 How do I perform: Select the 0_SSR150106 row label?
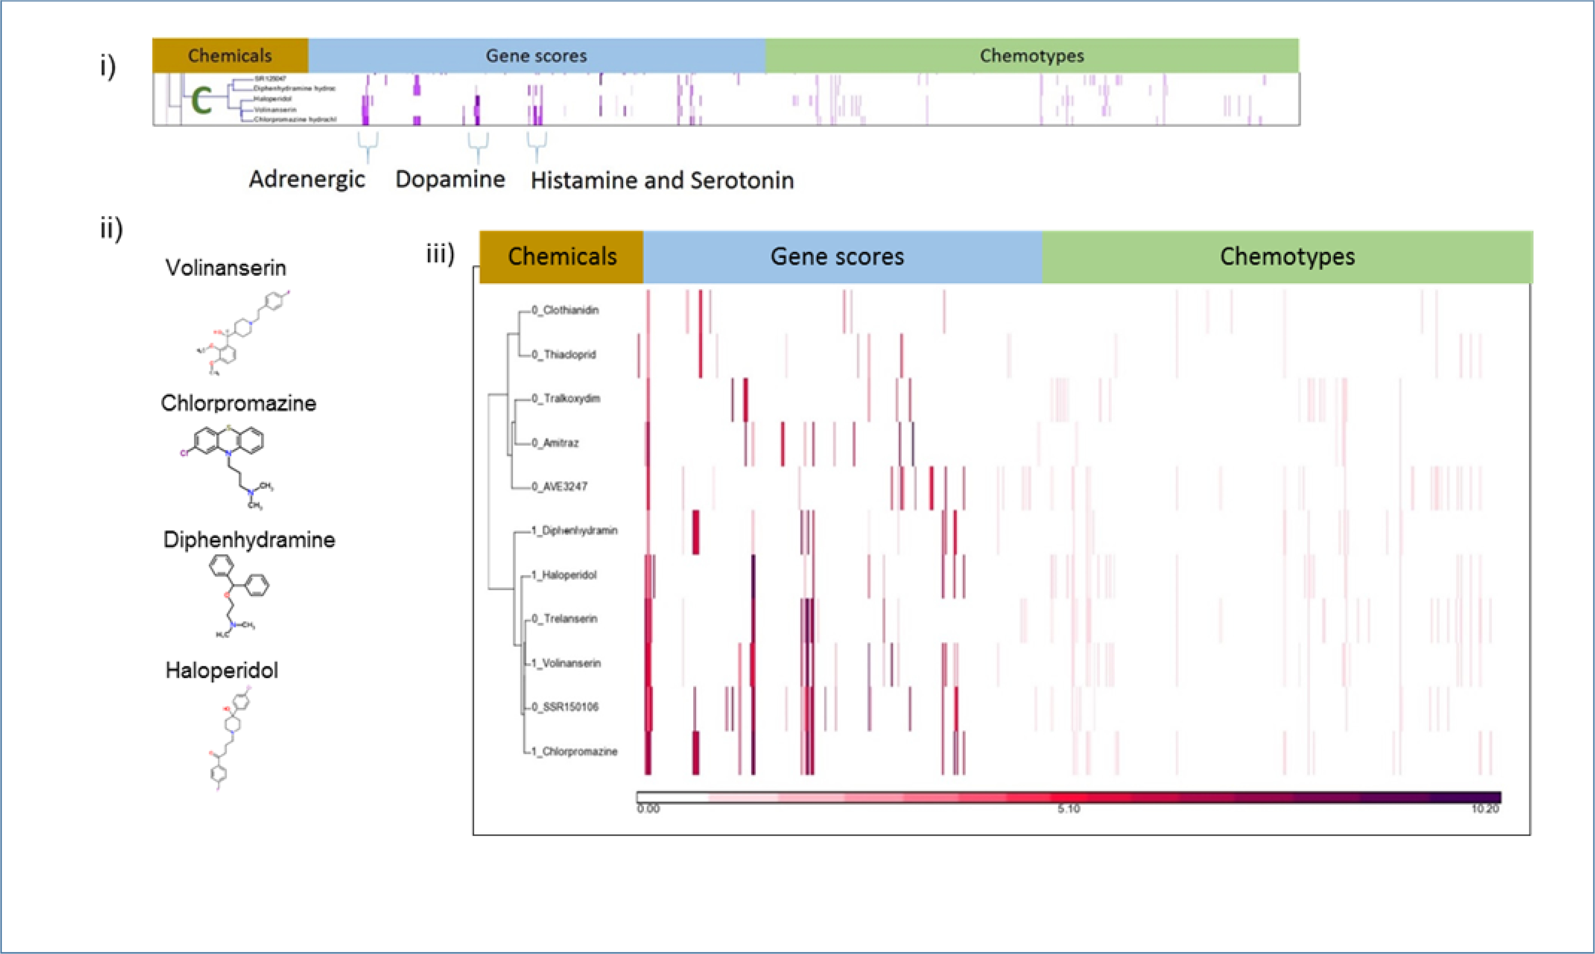click(x=564, y=707)
